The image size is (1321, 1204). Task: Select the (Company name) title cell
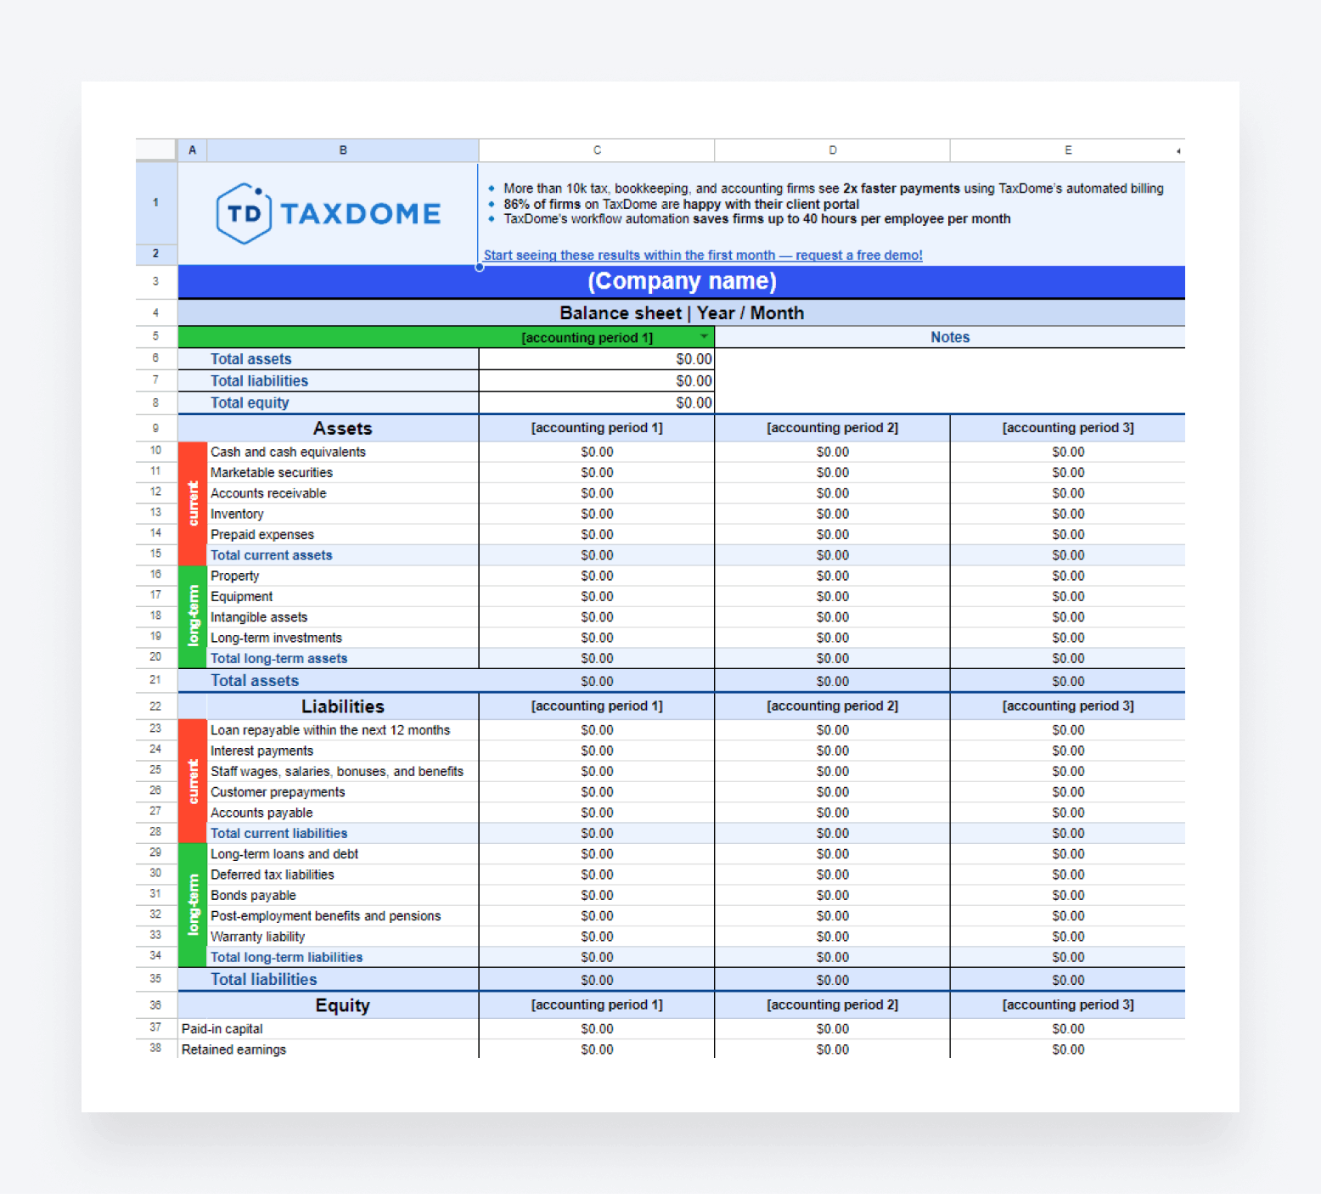682,281
